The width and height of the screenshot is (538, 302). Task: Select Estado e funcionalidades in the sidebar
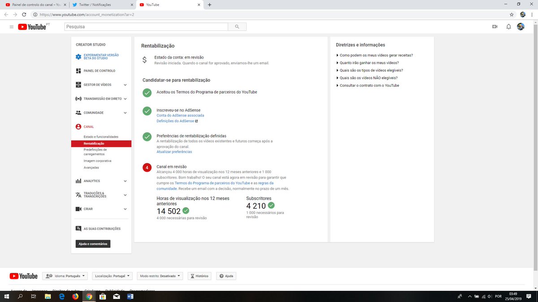pyautogui.click(x=101, y=136)
